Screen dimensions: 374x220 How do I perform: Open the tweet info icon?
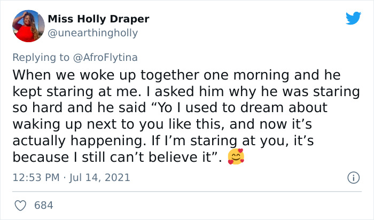pyautogui.click(x=353, y=177)
